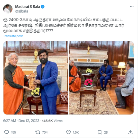Click the repost arrows icon
Viewport: 139px width, 139px height.
(x=38, y=132)
